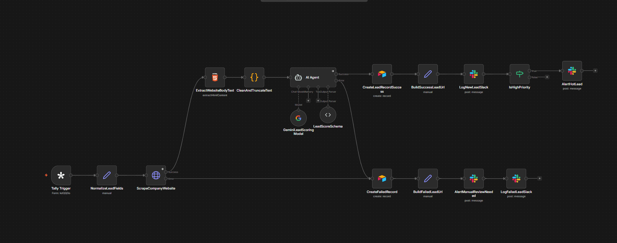
Task: Add a node after LogFailedLeadSlack
Action: (x=539, y=179)
